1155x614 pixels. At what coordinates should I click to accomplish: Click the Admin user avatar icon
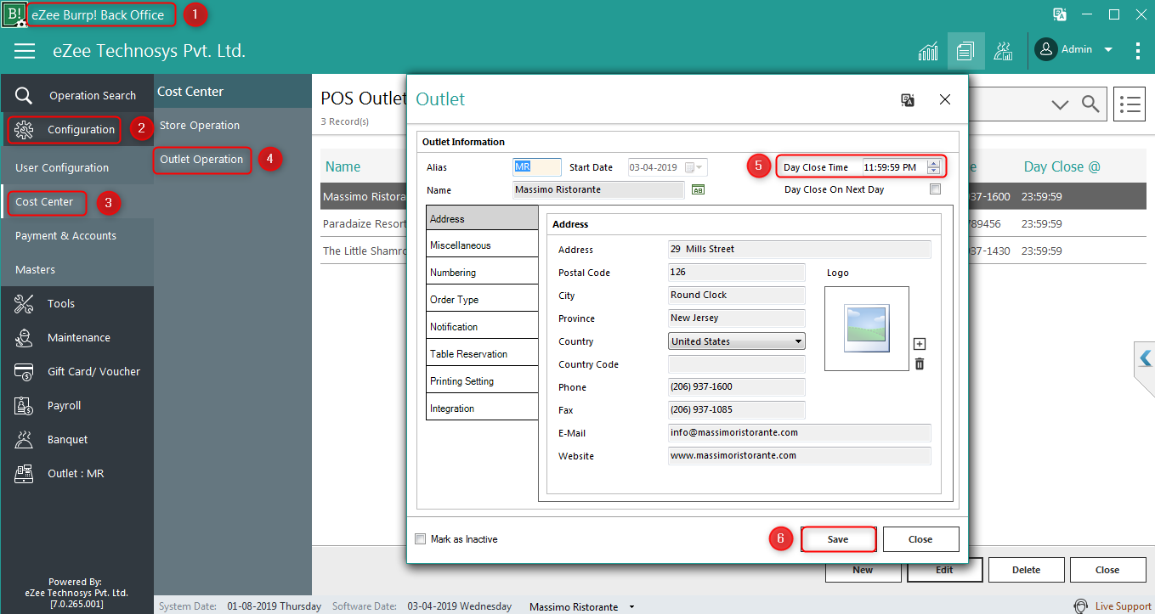[x=1046, y=49]
